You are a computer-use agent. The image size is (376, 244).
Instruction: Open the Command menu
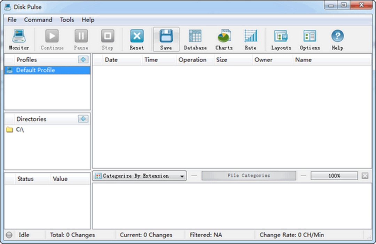click(x=38, y=20)
